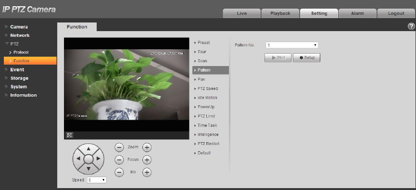Image resolution: width=416 pixels, height=190 pixels.
Task: Expand the Camera sidebar section
Action: point(19,27)
